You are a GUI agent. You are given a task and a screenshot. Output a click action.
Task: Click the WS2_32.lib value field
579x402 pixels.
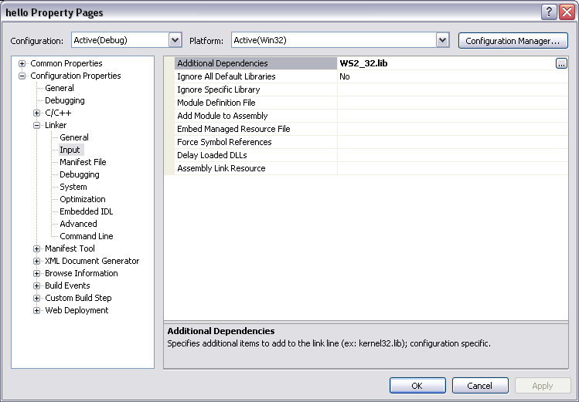444,63
